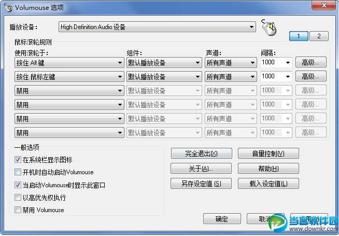
Task: Switch to rule page 1
Action: [x=299, y=36]
